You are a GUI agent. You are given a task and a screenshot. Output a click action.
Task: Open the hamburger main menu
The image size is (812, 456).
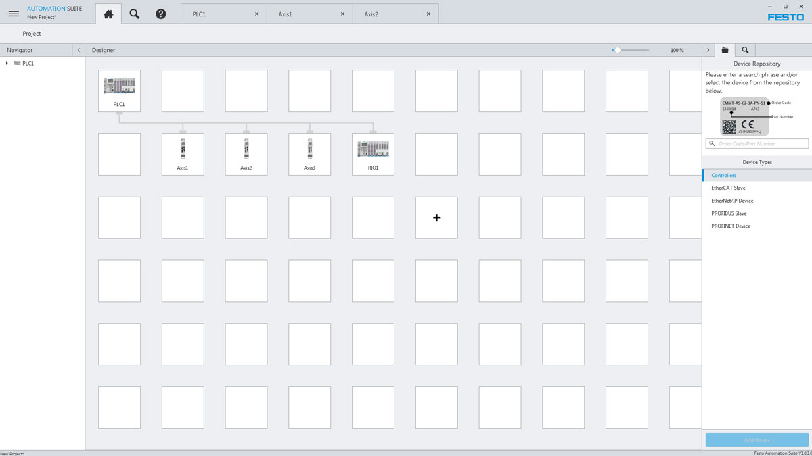click(x=14, y=14)
